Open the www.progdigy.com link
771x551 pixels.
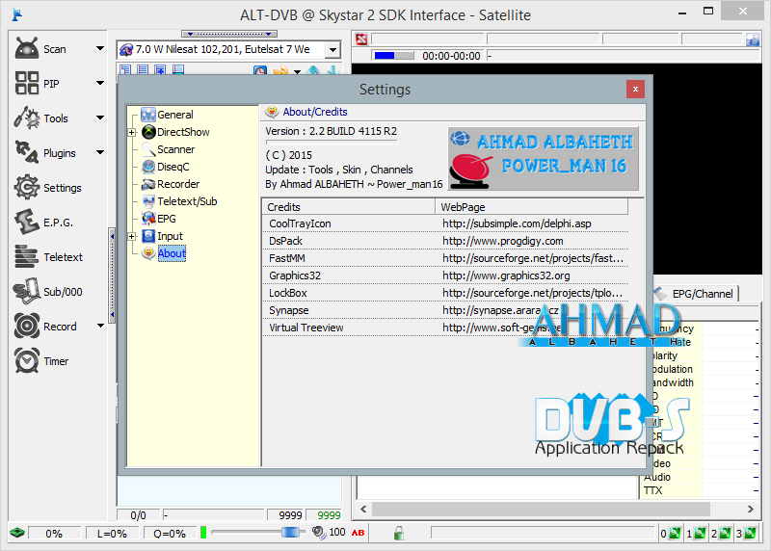tap(502, 242)
